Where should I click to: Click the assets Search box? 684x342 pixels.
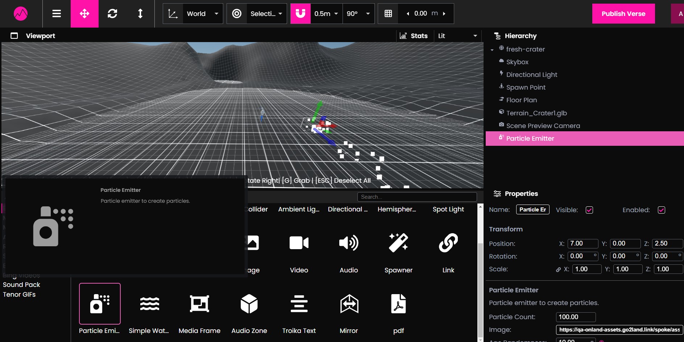pyautogui.click(x=417, y=197)
